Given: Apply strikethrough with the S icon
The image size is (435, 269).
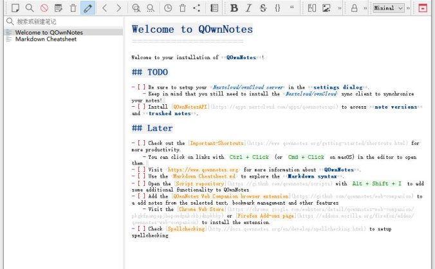Looking at the screenshot, I should coord(263,8).
